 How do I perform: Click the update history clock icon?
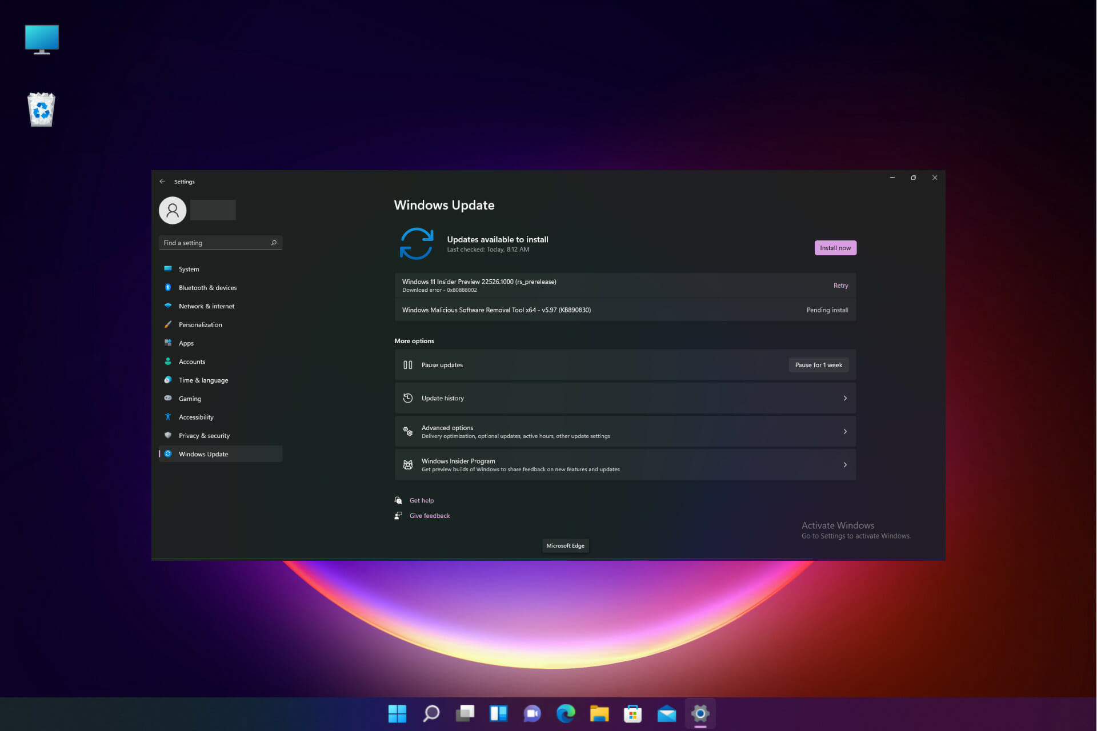click(408, 398)
